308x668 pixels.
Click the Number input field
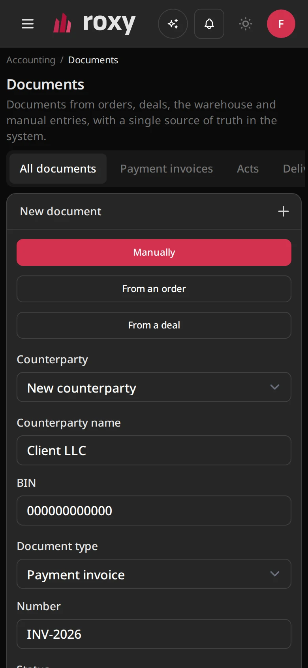click(x=154, y=634)
